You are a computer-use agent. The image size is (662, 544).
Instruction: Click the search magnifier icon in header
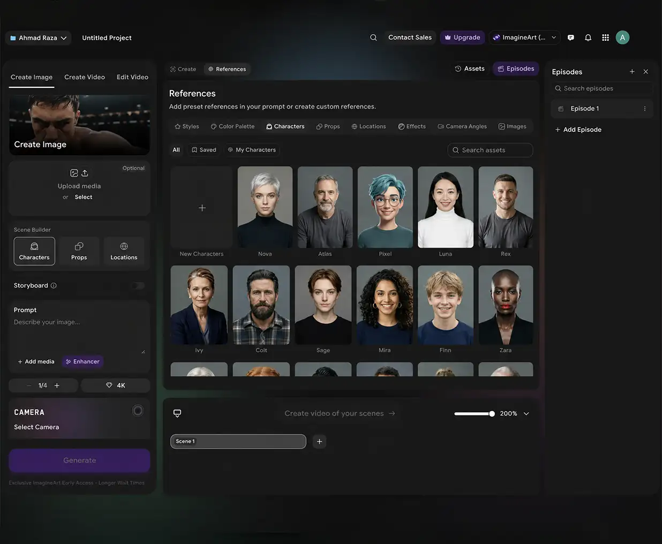[373, 37]
